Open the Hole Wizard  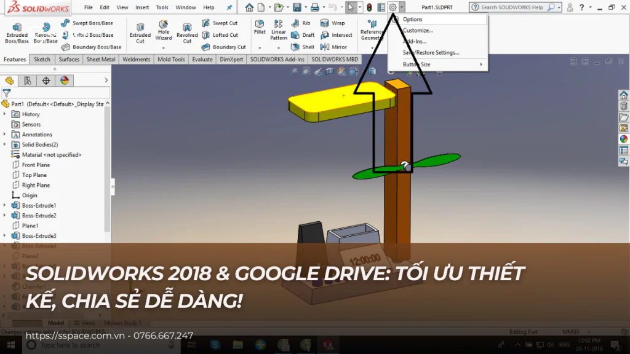(x=164, y=30)
